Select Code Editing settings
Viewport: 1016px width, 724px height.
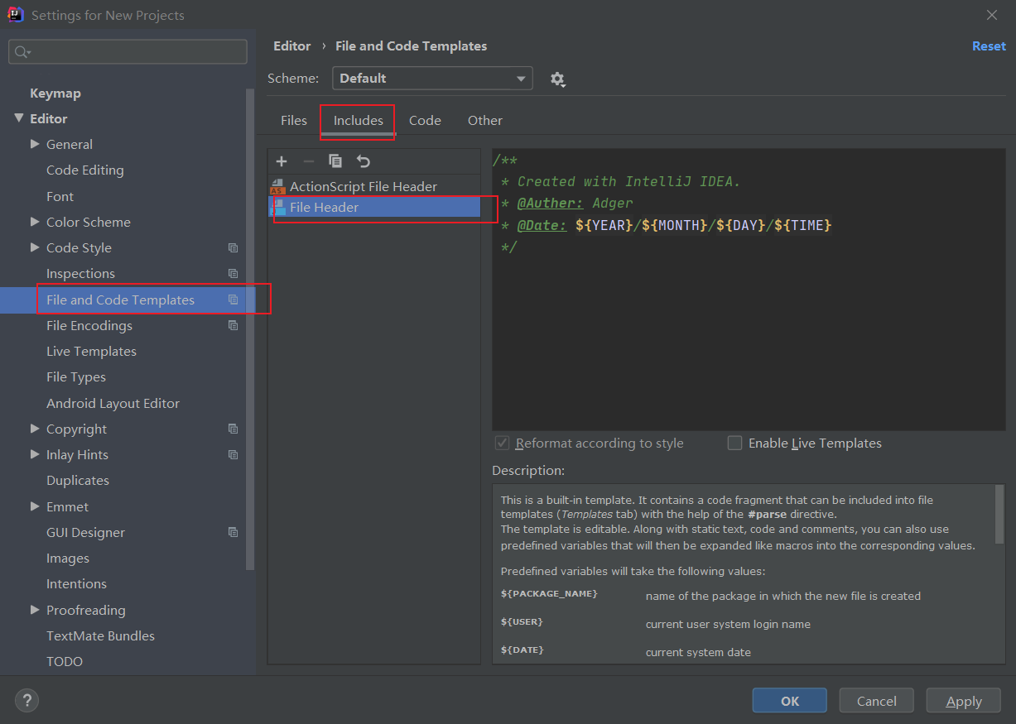[x=85, y=170]
